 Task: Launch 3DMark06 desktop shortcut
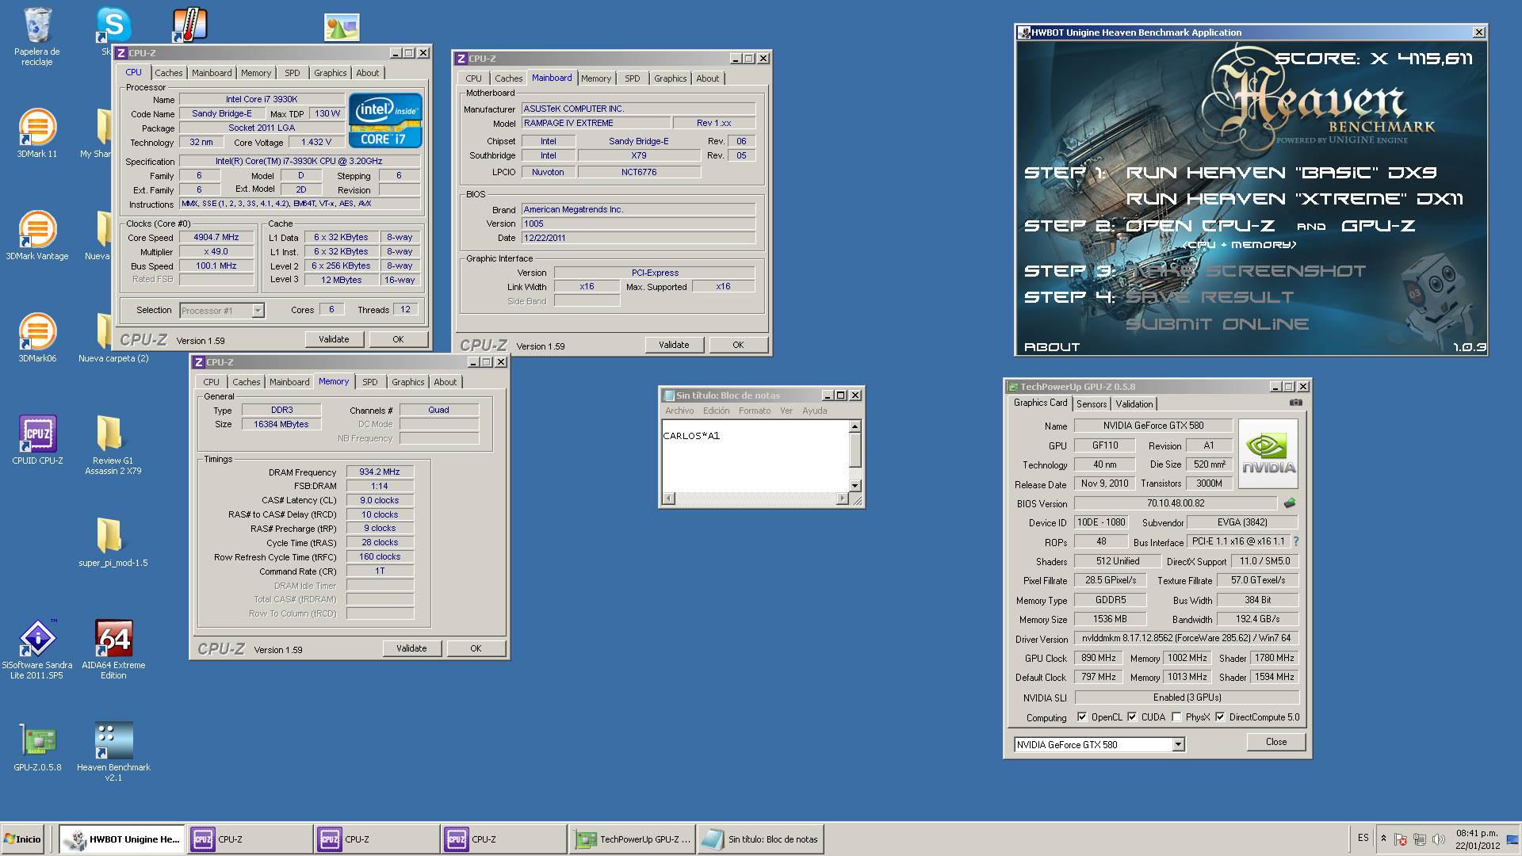[x=36, y=337]
